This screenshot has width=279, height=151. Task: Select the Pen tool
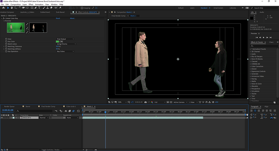[x=36, y=8]
